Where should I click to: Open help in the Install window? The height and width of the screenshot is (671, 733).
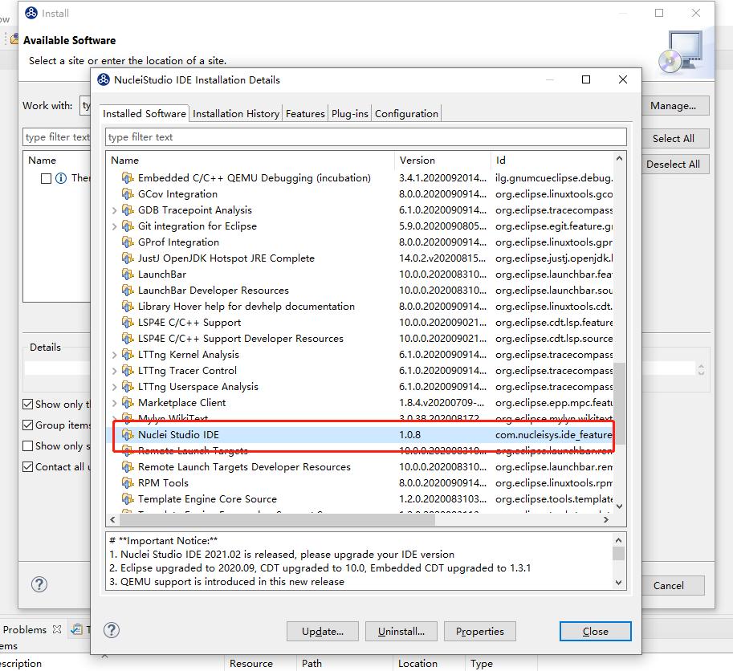pos(39,584)
